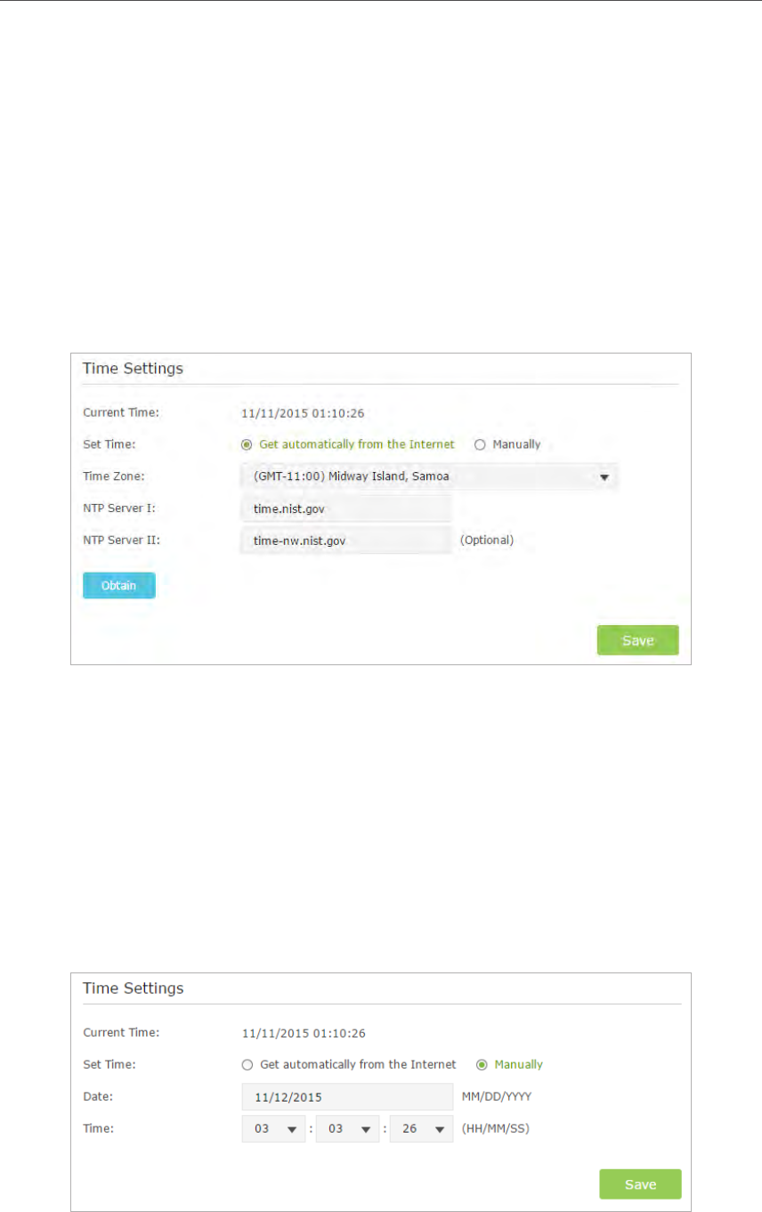Select 'Manually' radio in upper Time Settings panel

[x=480, y=444]
